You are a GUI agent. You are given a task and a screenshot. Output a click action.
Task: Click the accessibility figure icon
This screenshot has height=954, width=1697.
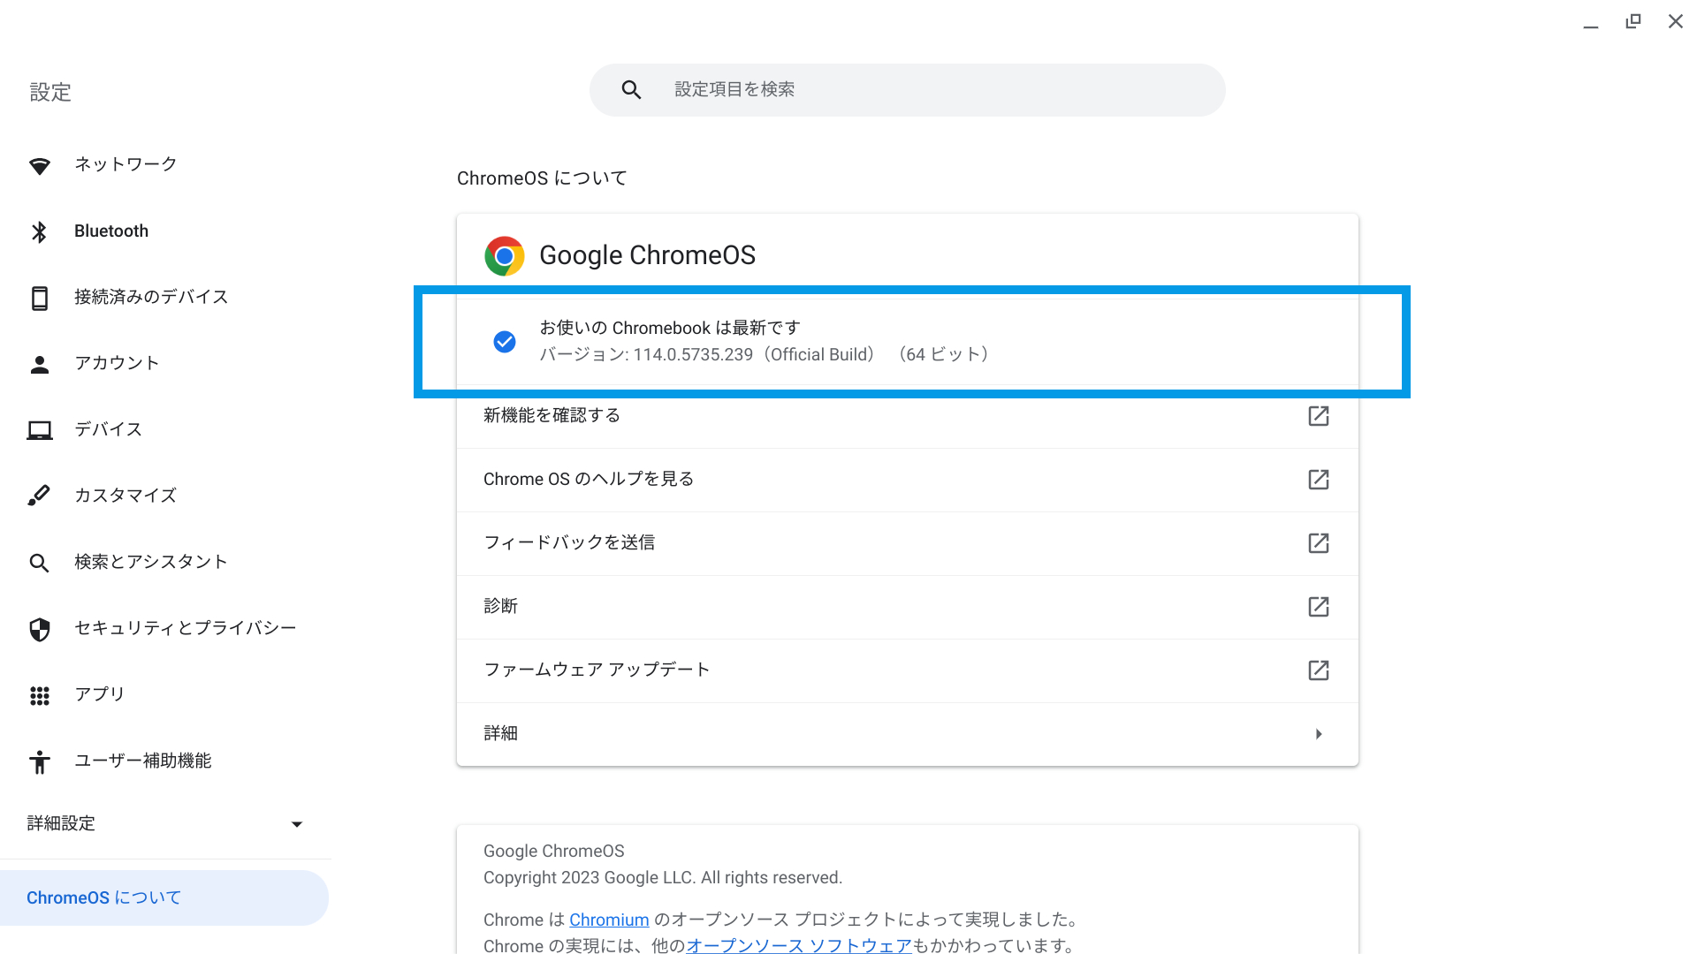tap(40, 761)
